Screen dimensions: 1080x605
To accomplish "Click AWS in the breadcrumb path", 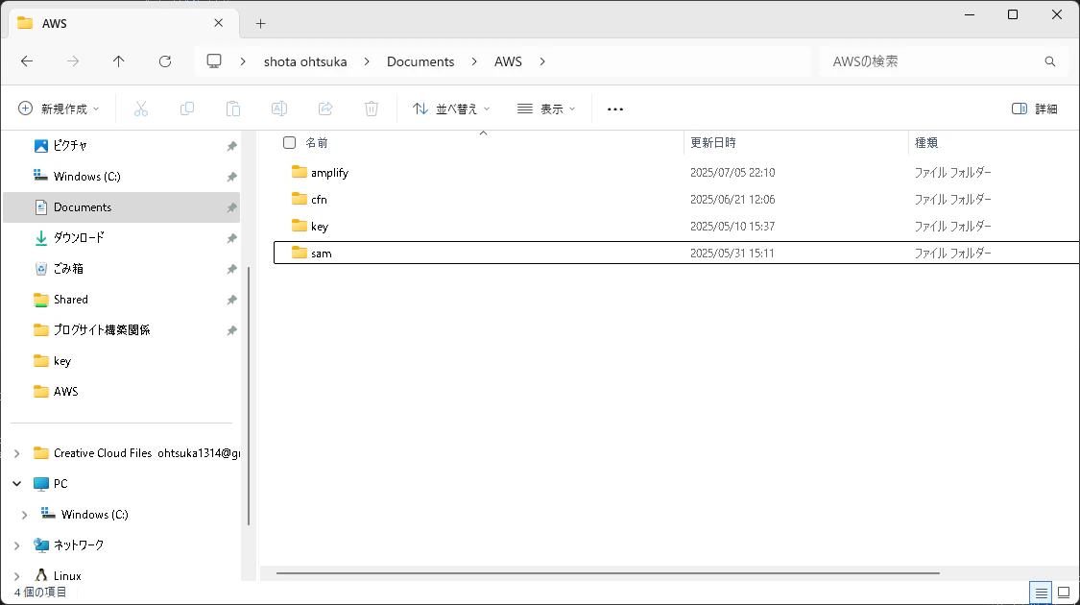I will (508, 61).
